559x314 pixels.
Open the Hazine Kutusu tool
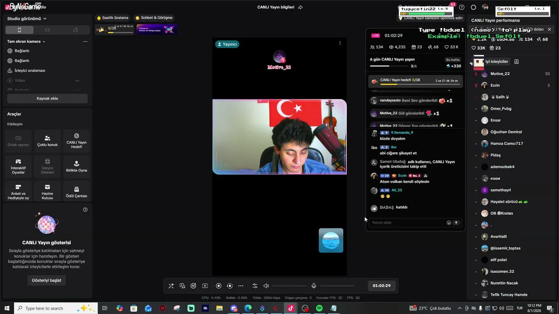coord(47,192)
